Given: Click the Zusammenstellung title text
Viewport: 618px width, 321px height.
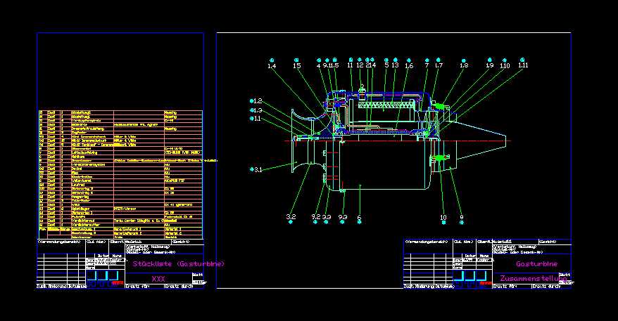Looking at the screenshot, I should click(x=534, y=279).
